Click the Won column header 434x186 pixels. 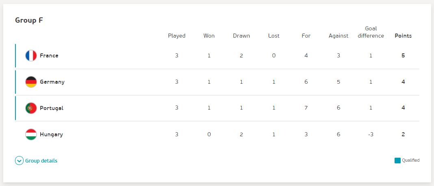click(209, 36)
